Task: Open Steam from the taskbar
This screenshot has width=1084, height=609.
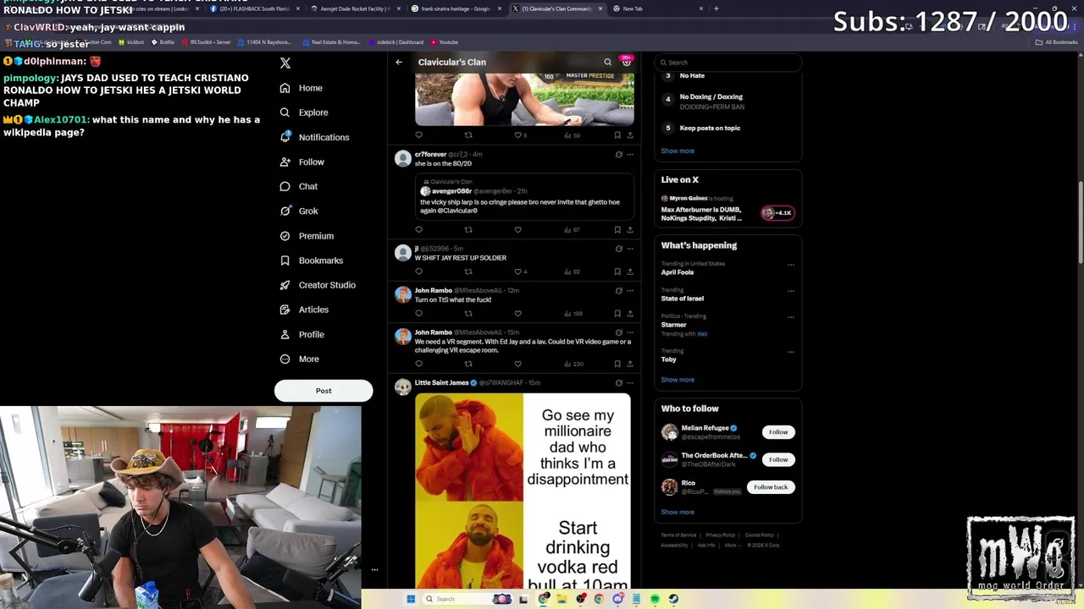Action: click(673, 599)
